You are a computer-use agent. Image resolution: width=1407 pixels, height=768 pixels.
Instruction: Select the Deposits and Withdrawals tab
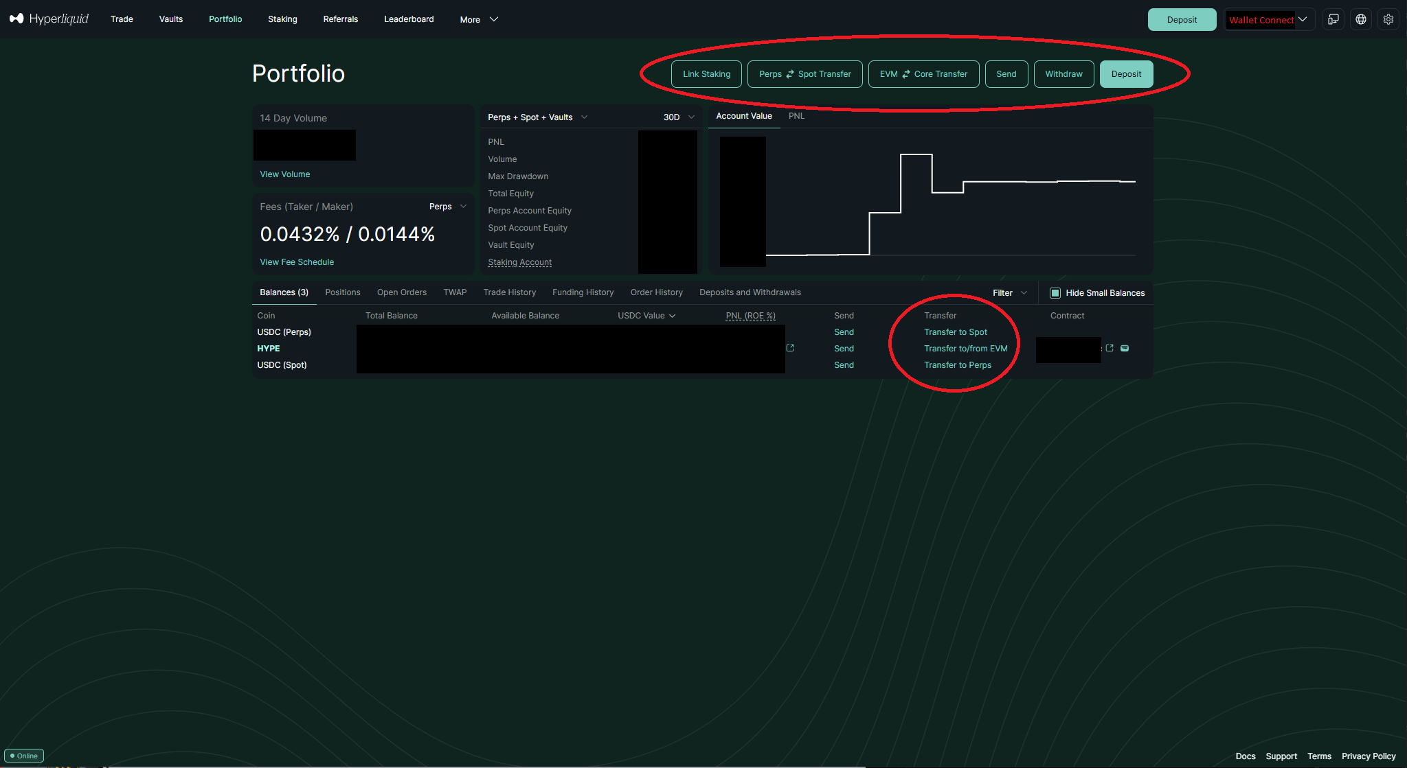point(750,292)
